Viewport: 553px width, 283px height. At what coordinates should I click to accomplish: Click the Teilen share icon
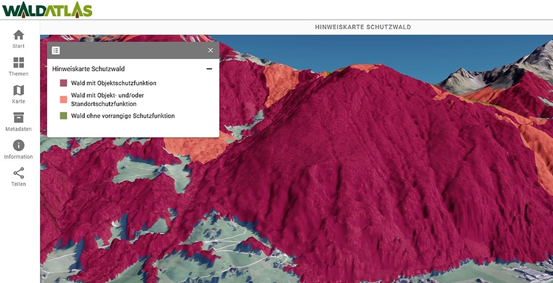[18, 173]
